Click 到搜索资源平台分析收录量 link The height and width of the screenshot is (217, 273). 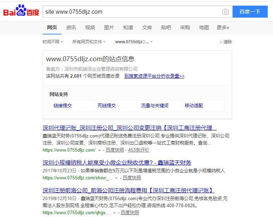(154, 76)
